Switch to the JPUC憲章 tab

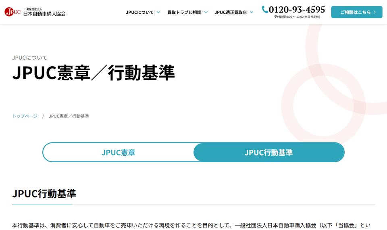(x=119, y=153)
